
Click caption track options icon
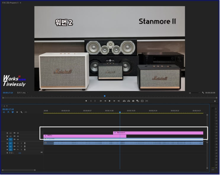coord(26,112)
